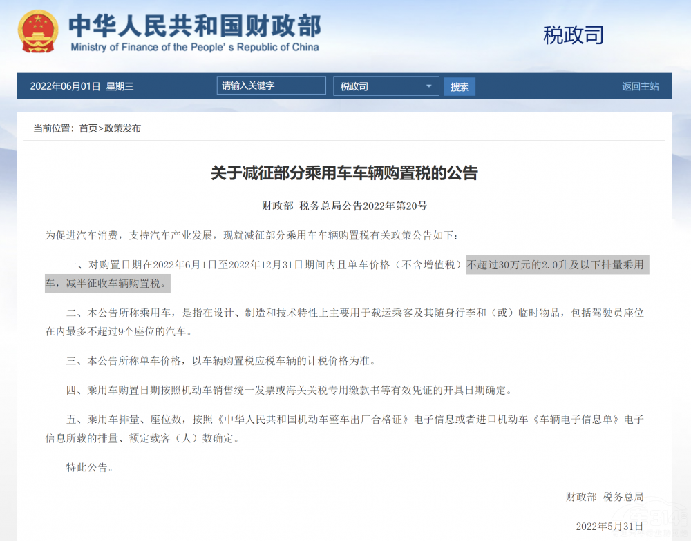Click the signature 财政部 税务总局
Viewport: 691px width, 541px height.
(x=605, y=495)
